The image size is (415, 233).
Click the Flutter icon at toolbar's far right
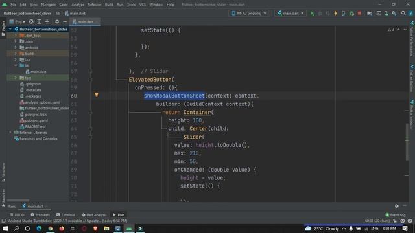(x=410, y=13)
